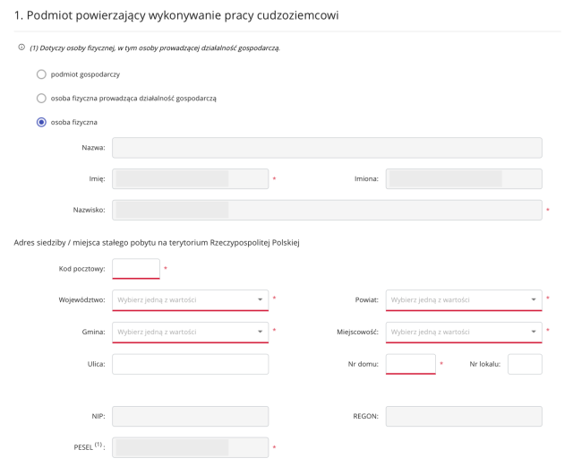Image resolution: width=573 pixels, height=467 pixels.
Task: Expand the Miejscowość dropdown
Action: coord(463,333)
